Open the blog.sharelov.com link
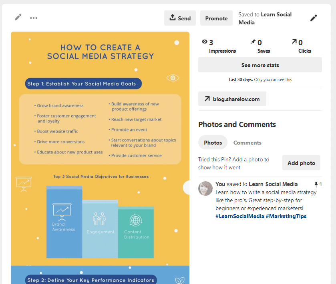Screen dimensions: 336x284 pyautogui.click(x=232, y=99)
